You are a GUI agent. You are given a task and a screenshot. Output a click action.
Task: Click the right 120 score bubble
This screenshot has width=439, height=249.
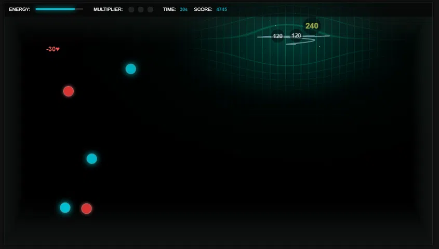296,36
